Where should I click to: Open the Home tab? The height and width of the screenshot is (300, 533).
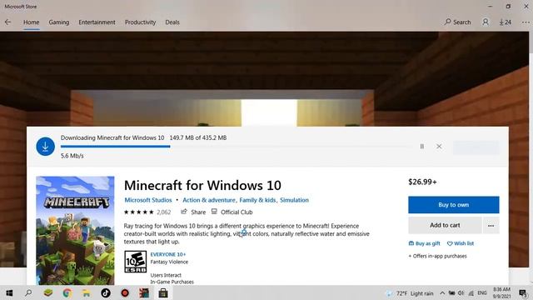pyautogui.click(x=32, y=22)
